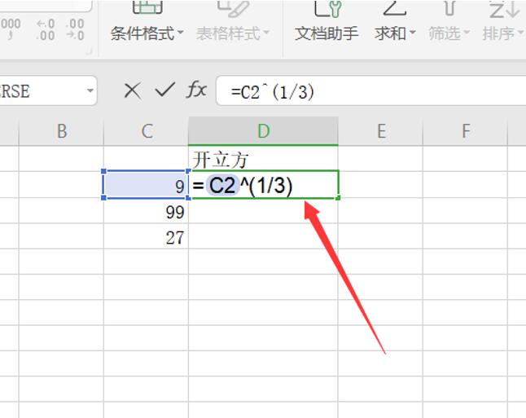Expand the 条件格式 dropdown arrow
The height and width of the screenshot is (418, 526).
(180, 33)
